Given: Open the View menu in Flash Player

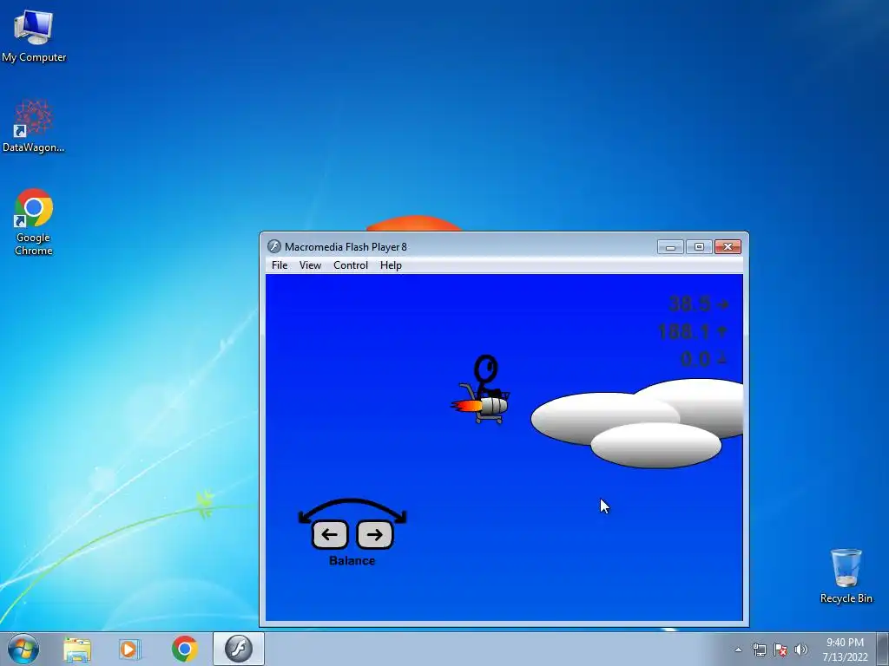Looking at the screenshot, I should point(310,265).
